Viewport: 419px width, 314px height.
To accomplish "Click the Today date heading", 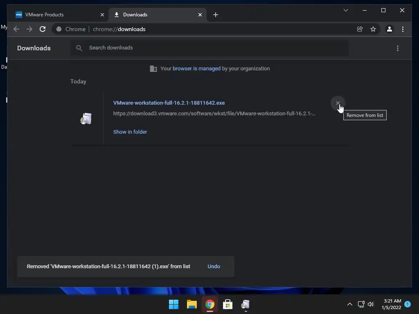I will tap(78, 81).
